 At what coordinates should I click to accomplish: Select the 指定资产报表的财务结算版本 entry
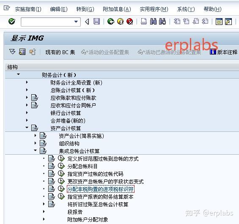pos(100,197)
